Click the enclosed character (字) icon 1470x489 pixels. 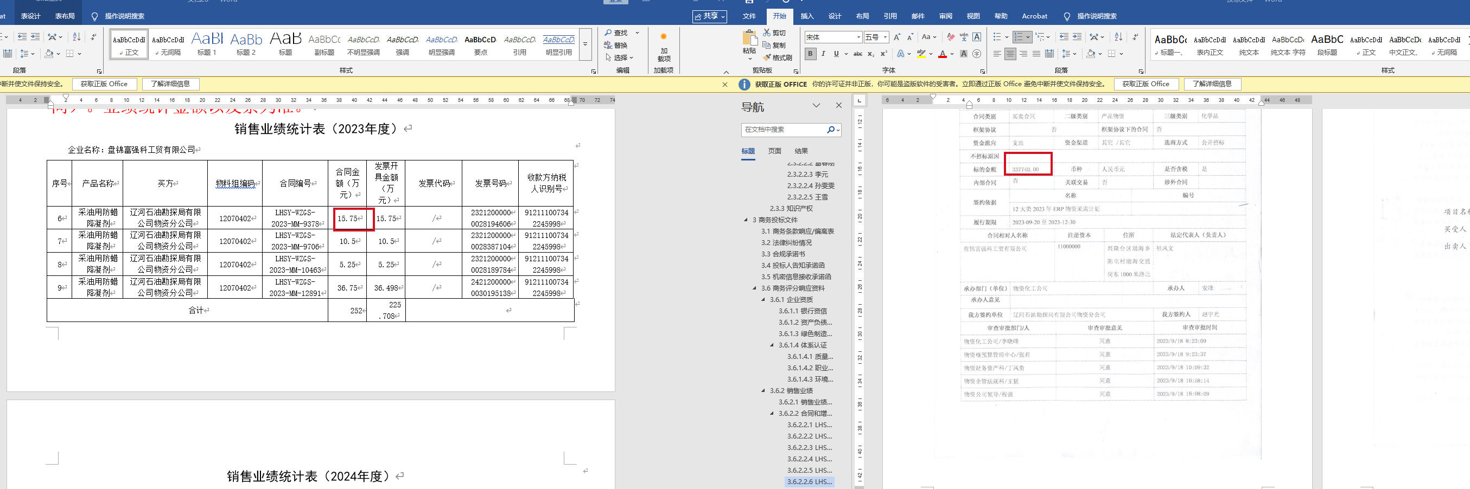[x=976, y=54]
